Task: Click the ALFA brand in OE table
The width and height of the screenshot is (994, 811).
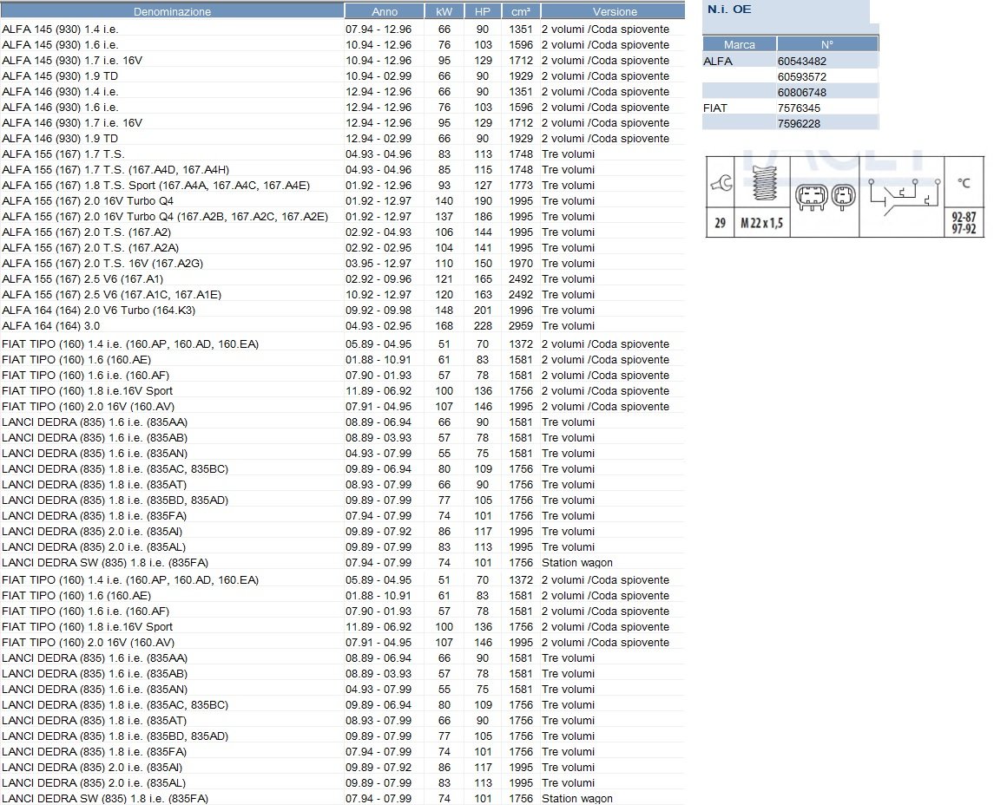Action: 718,61
